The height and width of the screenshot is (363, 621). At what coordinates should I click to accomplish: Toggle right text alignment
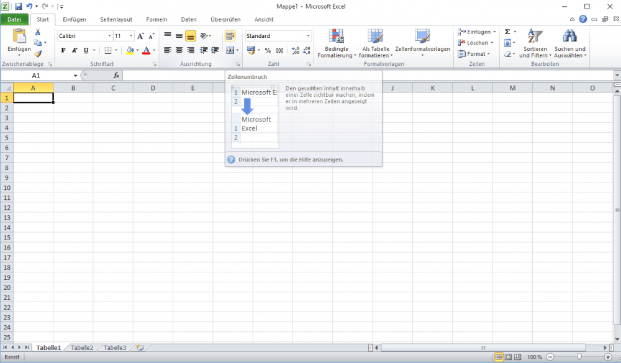click(x=191, y=50)
